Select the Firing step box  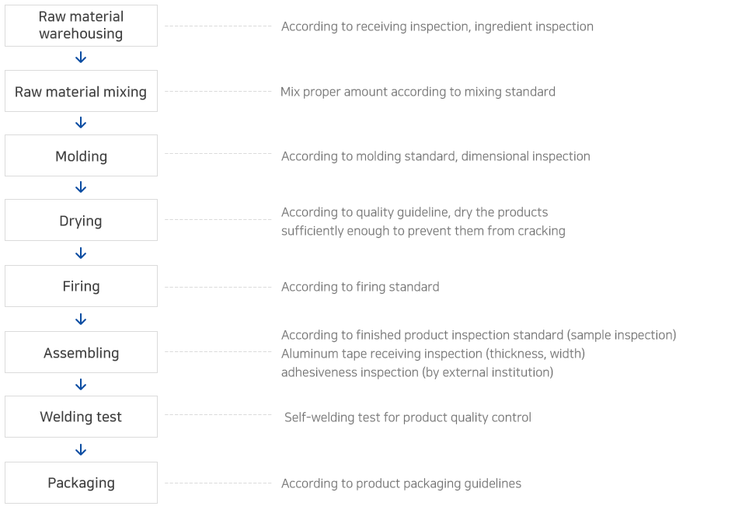[82, 286]
